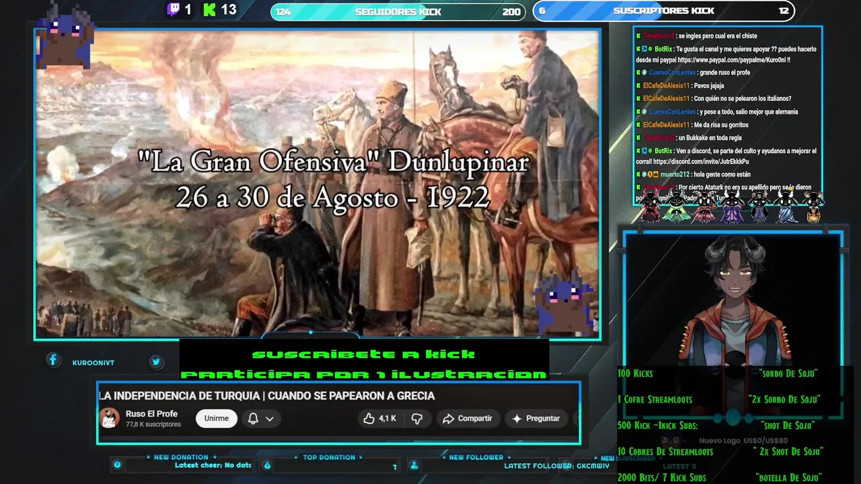This screenshot has height=484, width=861.
Task: Expand the notification bell dropdown chevron
Action: 270,418
